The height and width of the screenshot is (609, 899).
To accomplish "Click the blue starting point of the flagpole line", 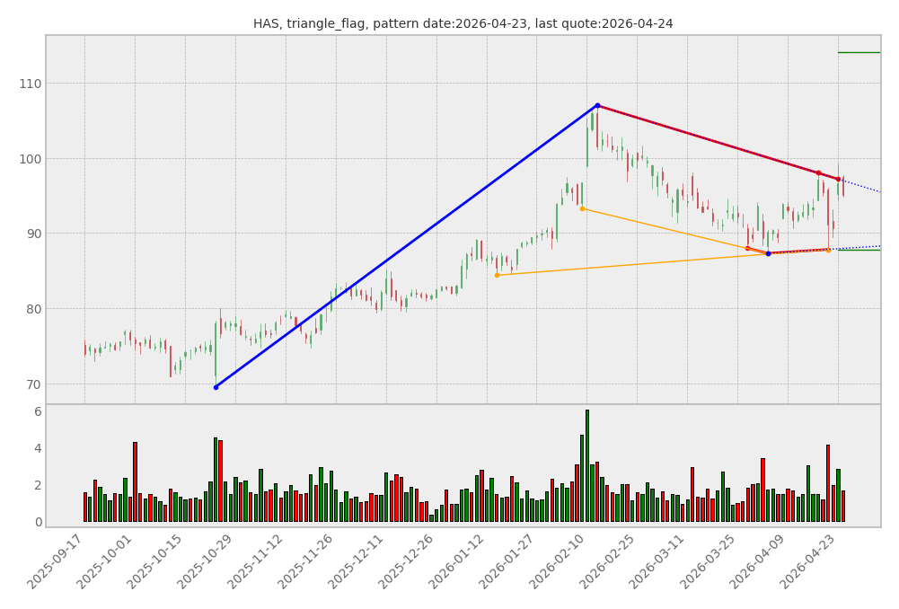I will click(x=216, y=387).
